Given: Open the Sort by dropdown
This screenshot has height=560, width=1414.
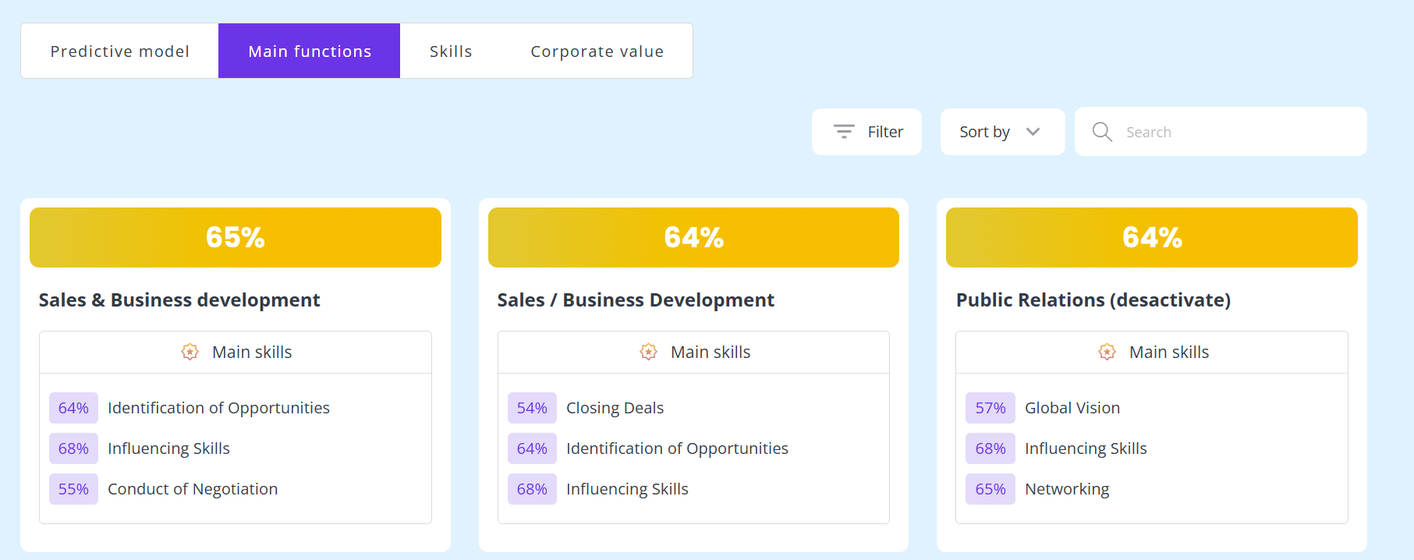Looking at the screenshot, I should (x=1002, y=132).
